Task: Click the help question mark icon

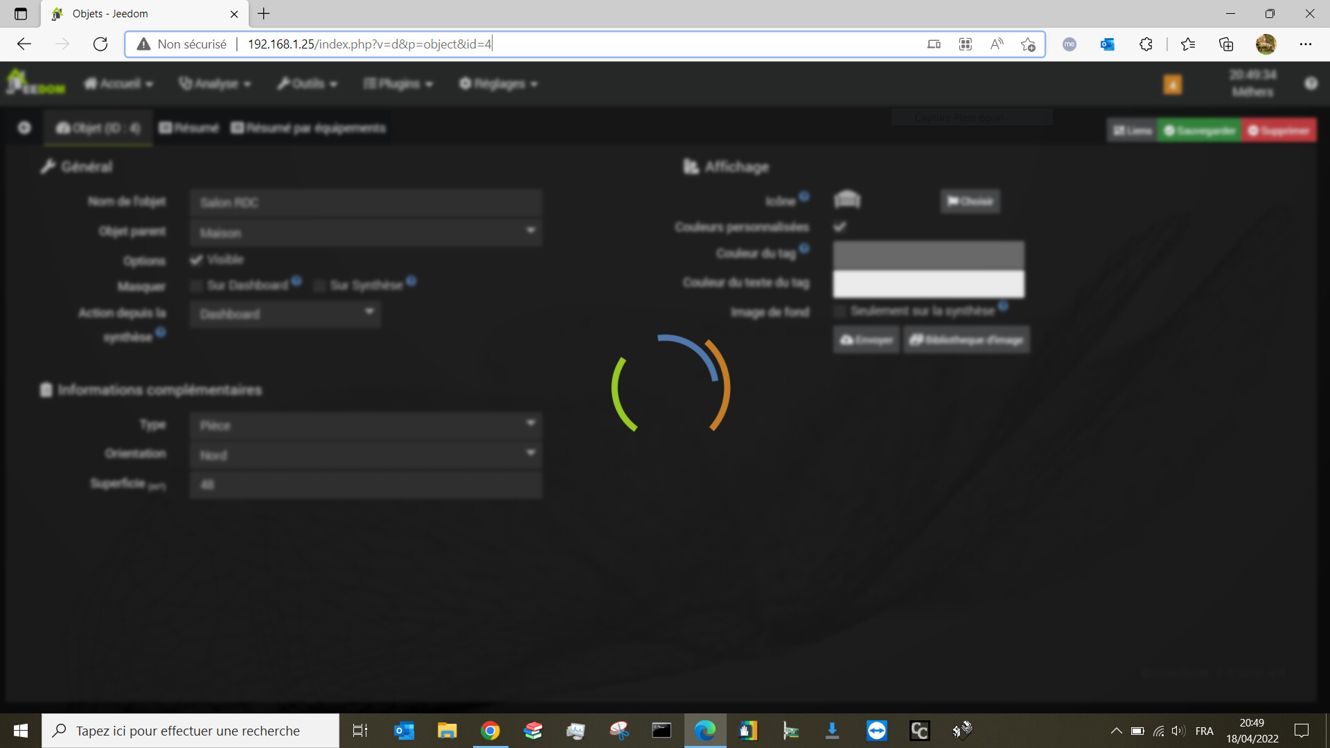Action: [1311, 83]
